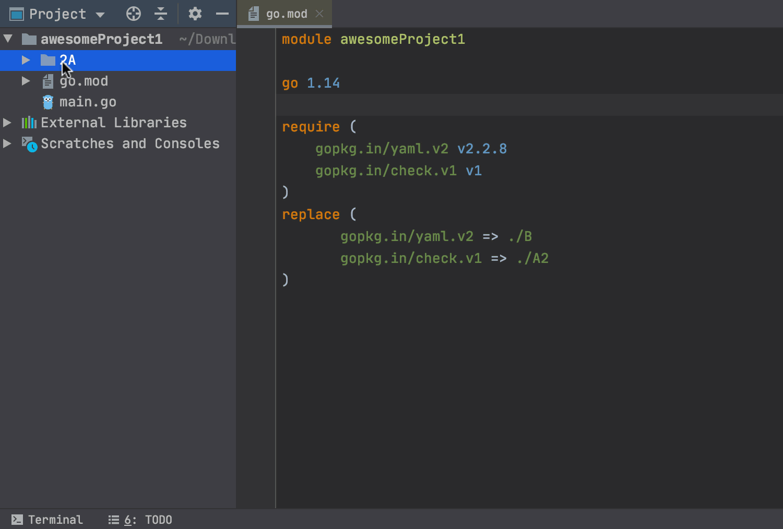Image resolution: width=783 pixels, height=529 pixels.
Task: Click the '~/Downl' project path label
Action: [x=207, y=39]
